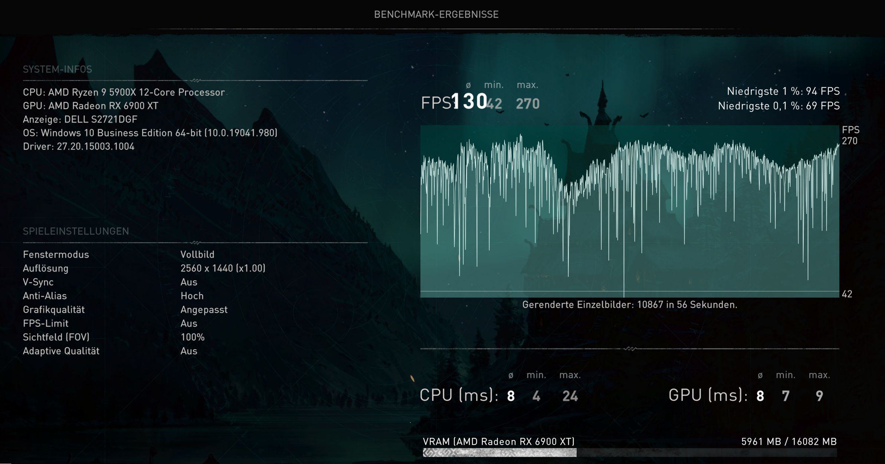Click the Gerenderte Einzelbilder summary line
This screenshot has height=464, width=885.
[x=630, y=305]
